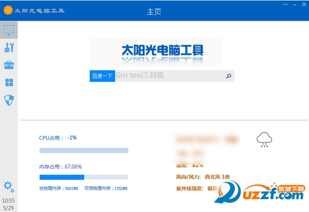Open the three-dots more menu

285,4
